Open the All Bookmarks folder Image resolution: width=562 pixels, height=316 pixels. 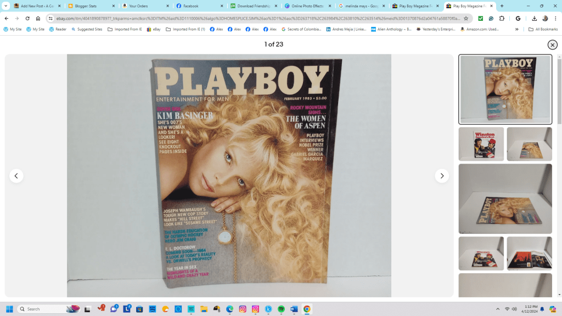(x=542, y=29)
